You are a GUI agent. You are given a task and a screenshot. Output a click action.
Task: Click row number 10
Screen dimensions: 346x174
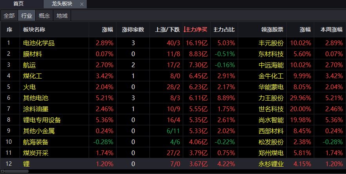(x=9, y=142)
